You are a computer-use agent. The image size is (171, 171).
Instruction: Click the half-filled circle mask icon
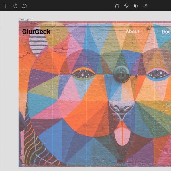136,6
